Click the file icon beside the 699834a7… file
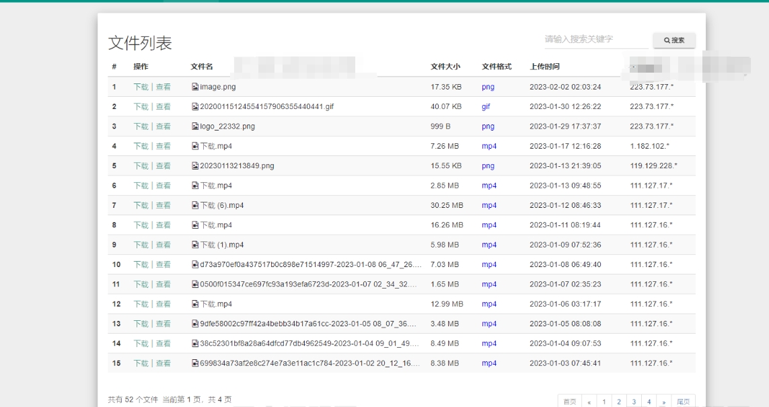Screen dimensions: 769x407 [x=195, y=363]
